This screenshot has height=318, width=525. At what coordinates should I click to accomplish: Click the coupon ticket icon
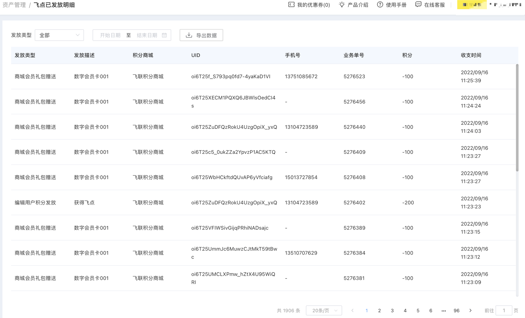291,5
